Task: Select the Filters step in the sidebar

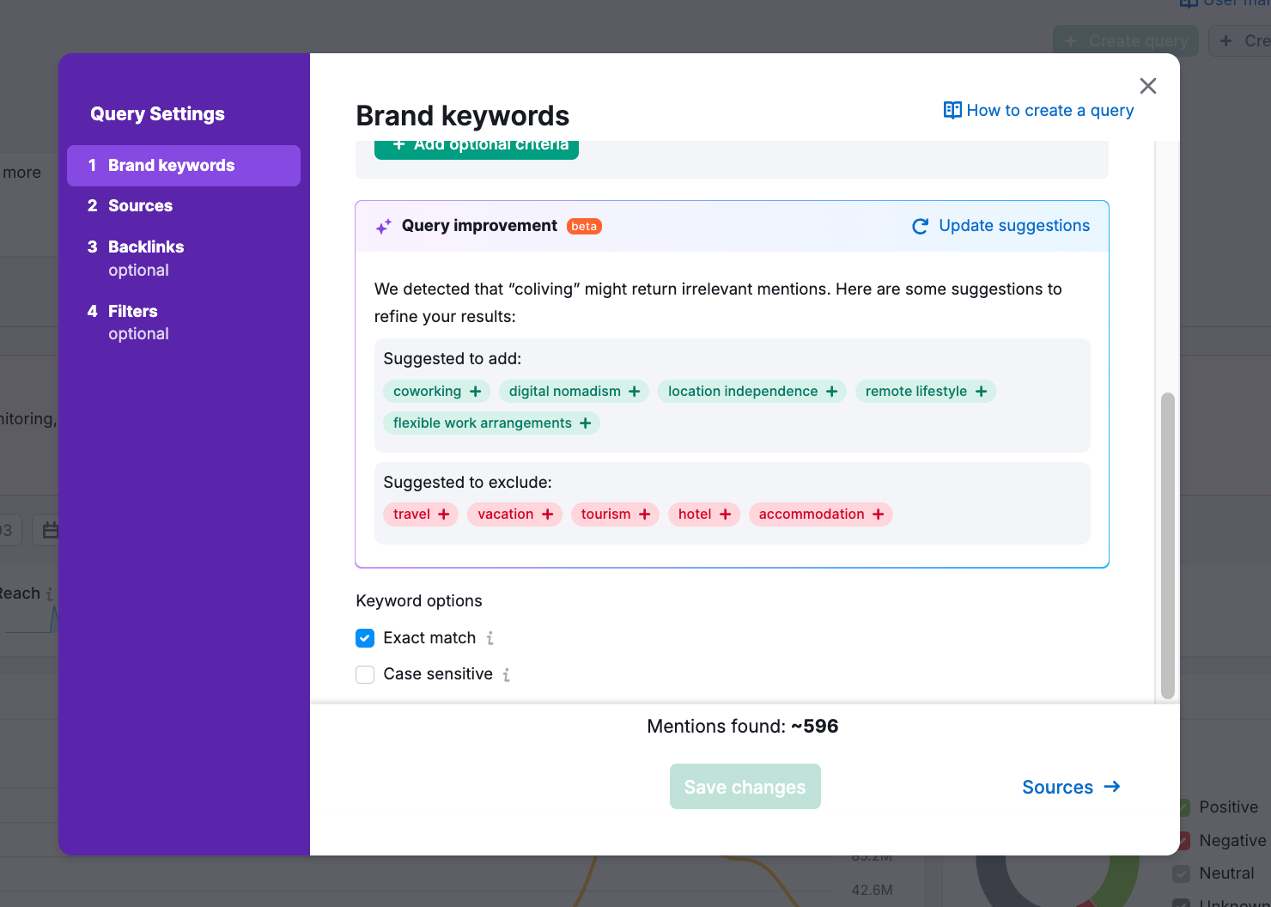Action: 133,311
